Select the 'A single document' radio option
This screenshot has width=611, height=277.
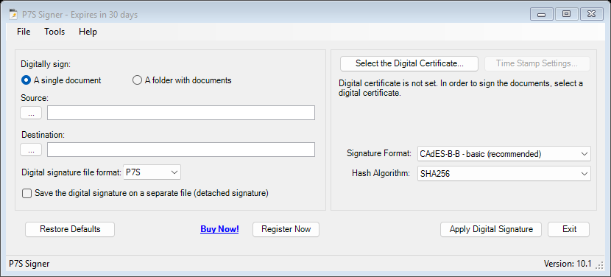click(61, 80)
